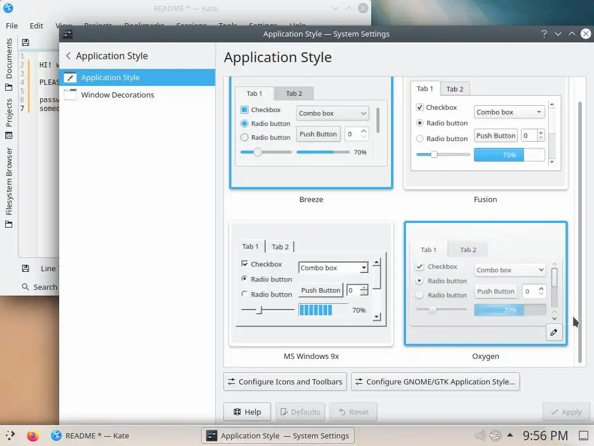Open the application launcher in taskbar
594x446 pixels.
pos(10,436)
